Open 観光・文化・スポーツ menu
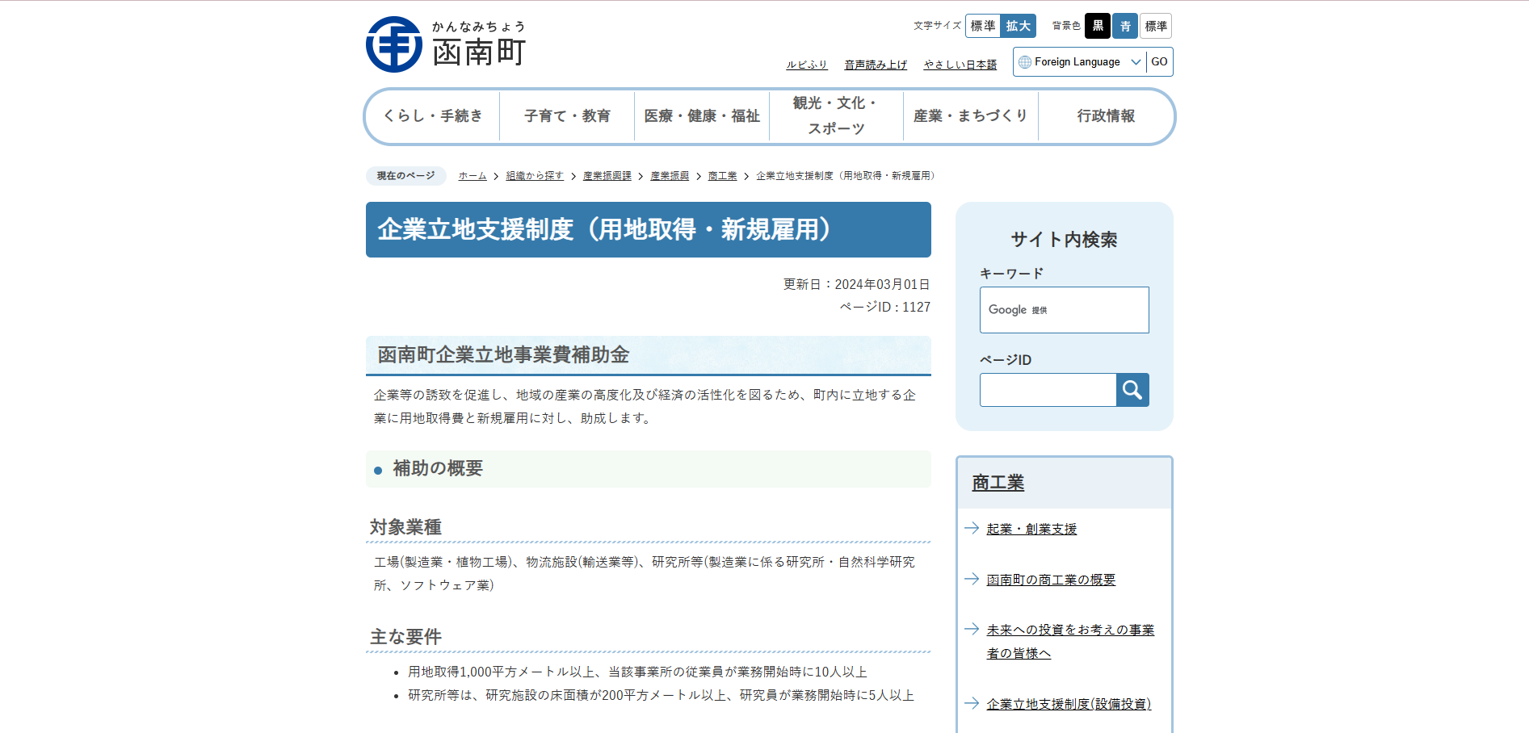This screenshot has height=733, width=1529. click(836, 116)
